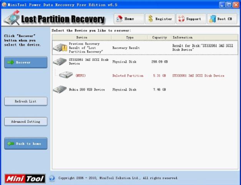
Task: Click the help question mark icon
Action: [x=52, y=178]
